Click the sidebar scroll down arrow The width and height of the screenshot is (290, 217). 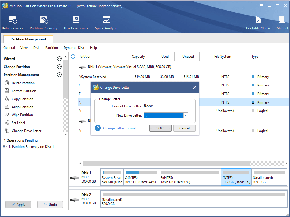pos(65,135)
